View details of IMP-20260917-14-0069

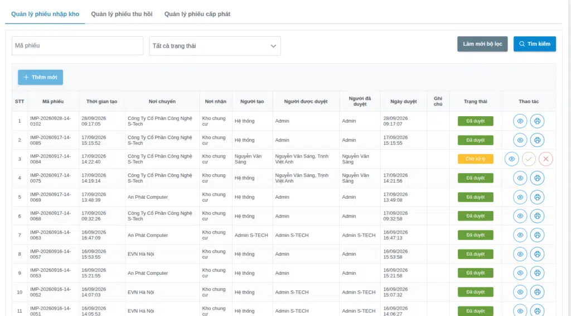click(520, 197)
